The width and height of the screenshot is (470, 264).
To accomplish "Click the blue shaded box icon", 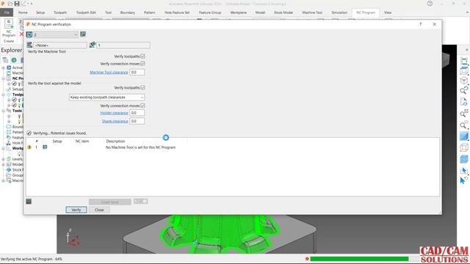I will pos(463,159).
